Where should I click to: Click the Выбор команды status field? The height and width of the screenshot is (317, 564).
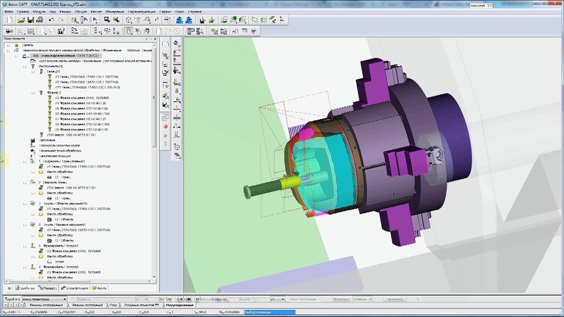(x=270, y=312)
